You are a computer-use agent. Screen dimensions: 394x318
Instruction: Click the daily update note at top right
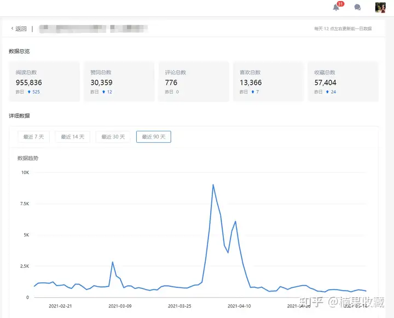click(x=343, y=28)
